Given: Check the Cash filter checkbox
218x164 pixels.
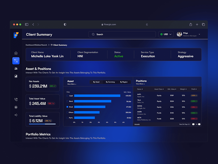Looking at the screenshot, I should (67, 96).
